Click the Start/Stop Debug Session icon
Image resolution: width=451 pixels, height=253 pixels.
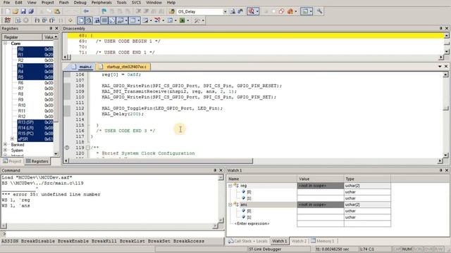(252, 11)
